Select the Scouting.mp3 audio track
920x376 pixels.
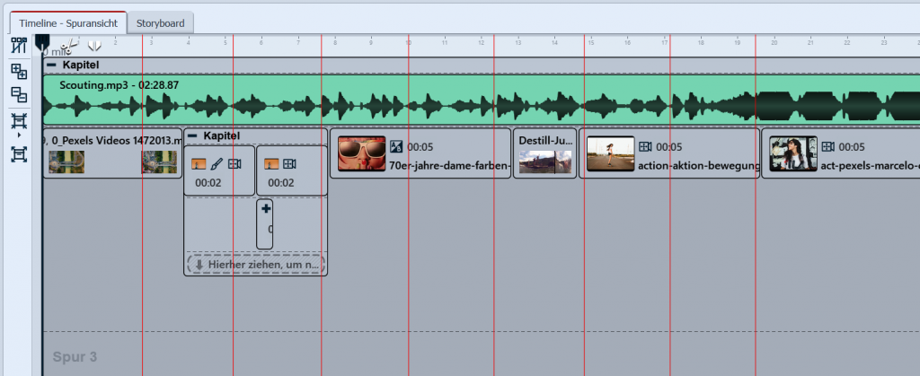[x=482, y=100]
